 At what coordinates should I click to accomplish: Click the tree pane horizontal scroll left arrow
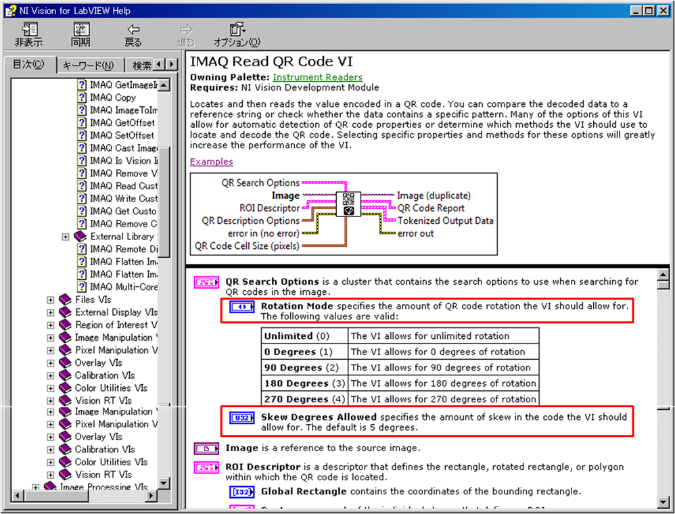coord(17,496)
